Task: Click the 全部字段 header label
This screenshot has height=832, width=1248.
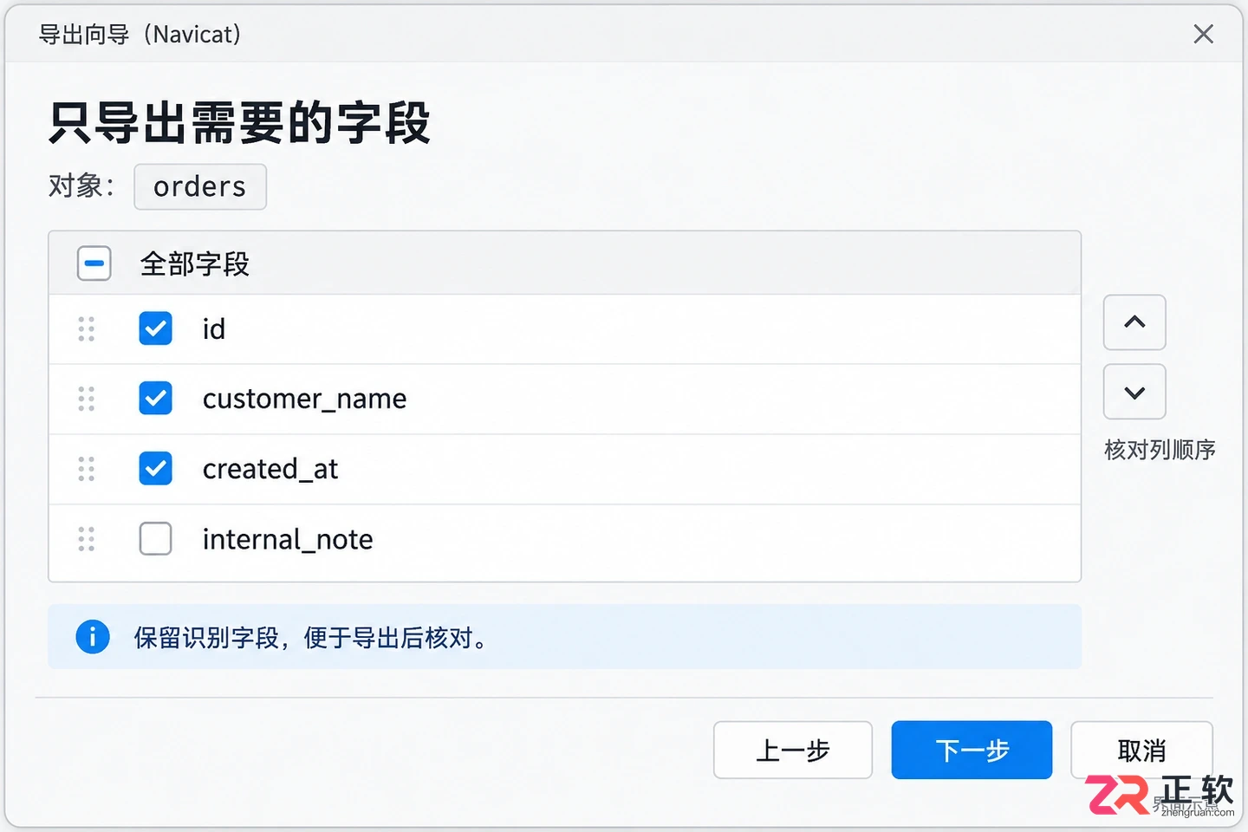Action: [x=195, y=263]
